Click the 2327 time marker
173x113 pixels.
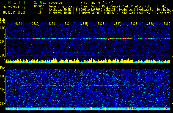click(x=117, y=24)
